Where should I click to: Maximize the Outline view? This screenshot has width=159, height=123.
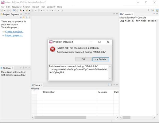[x=29, y=68]
